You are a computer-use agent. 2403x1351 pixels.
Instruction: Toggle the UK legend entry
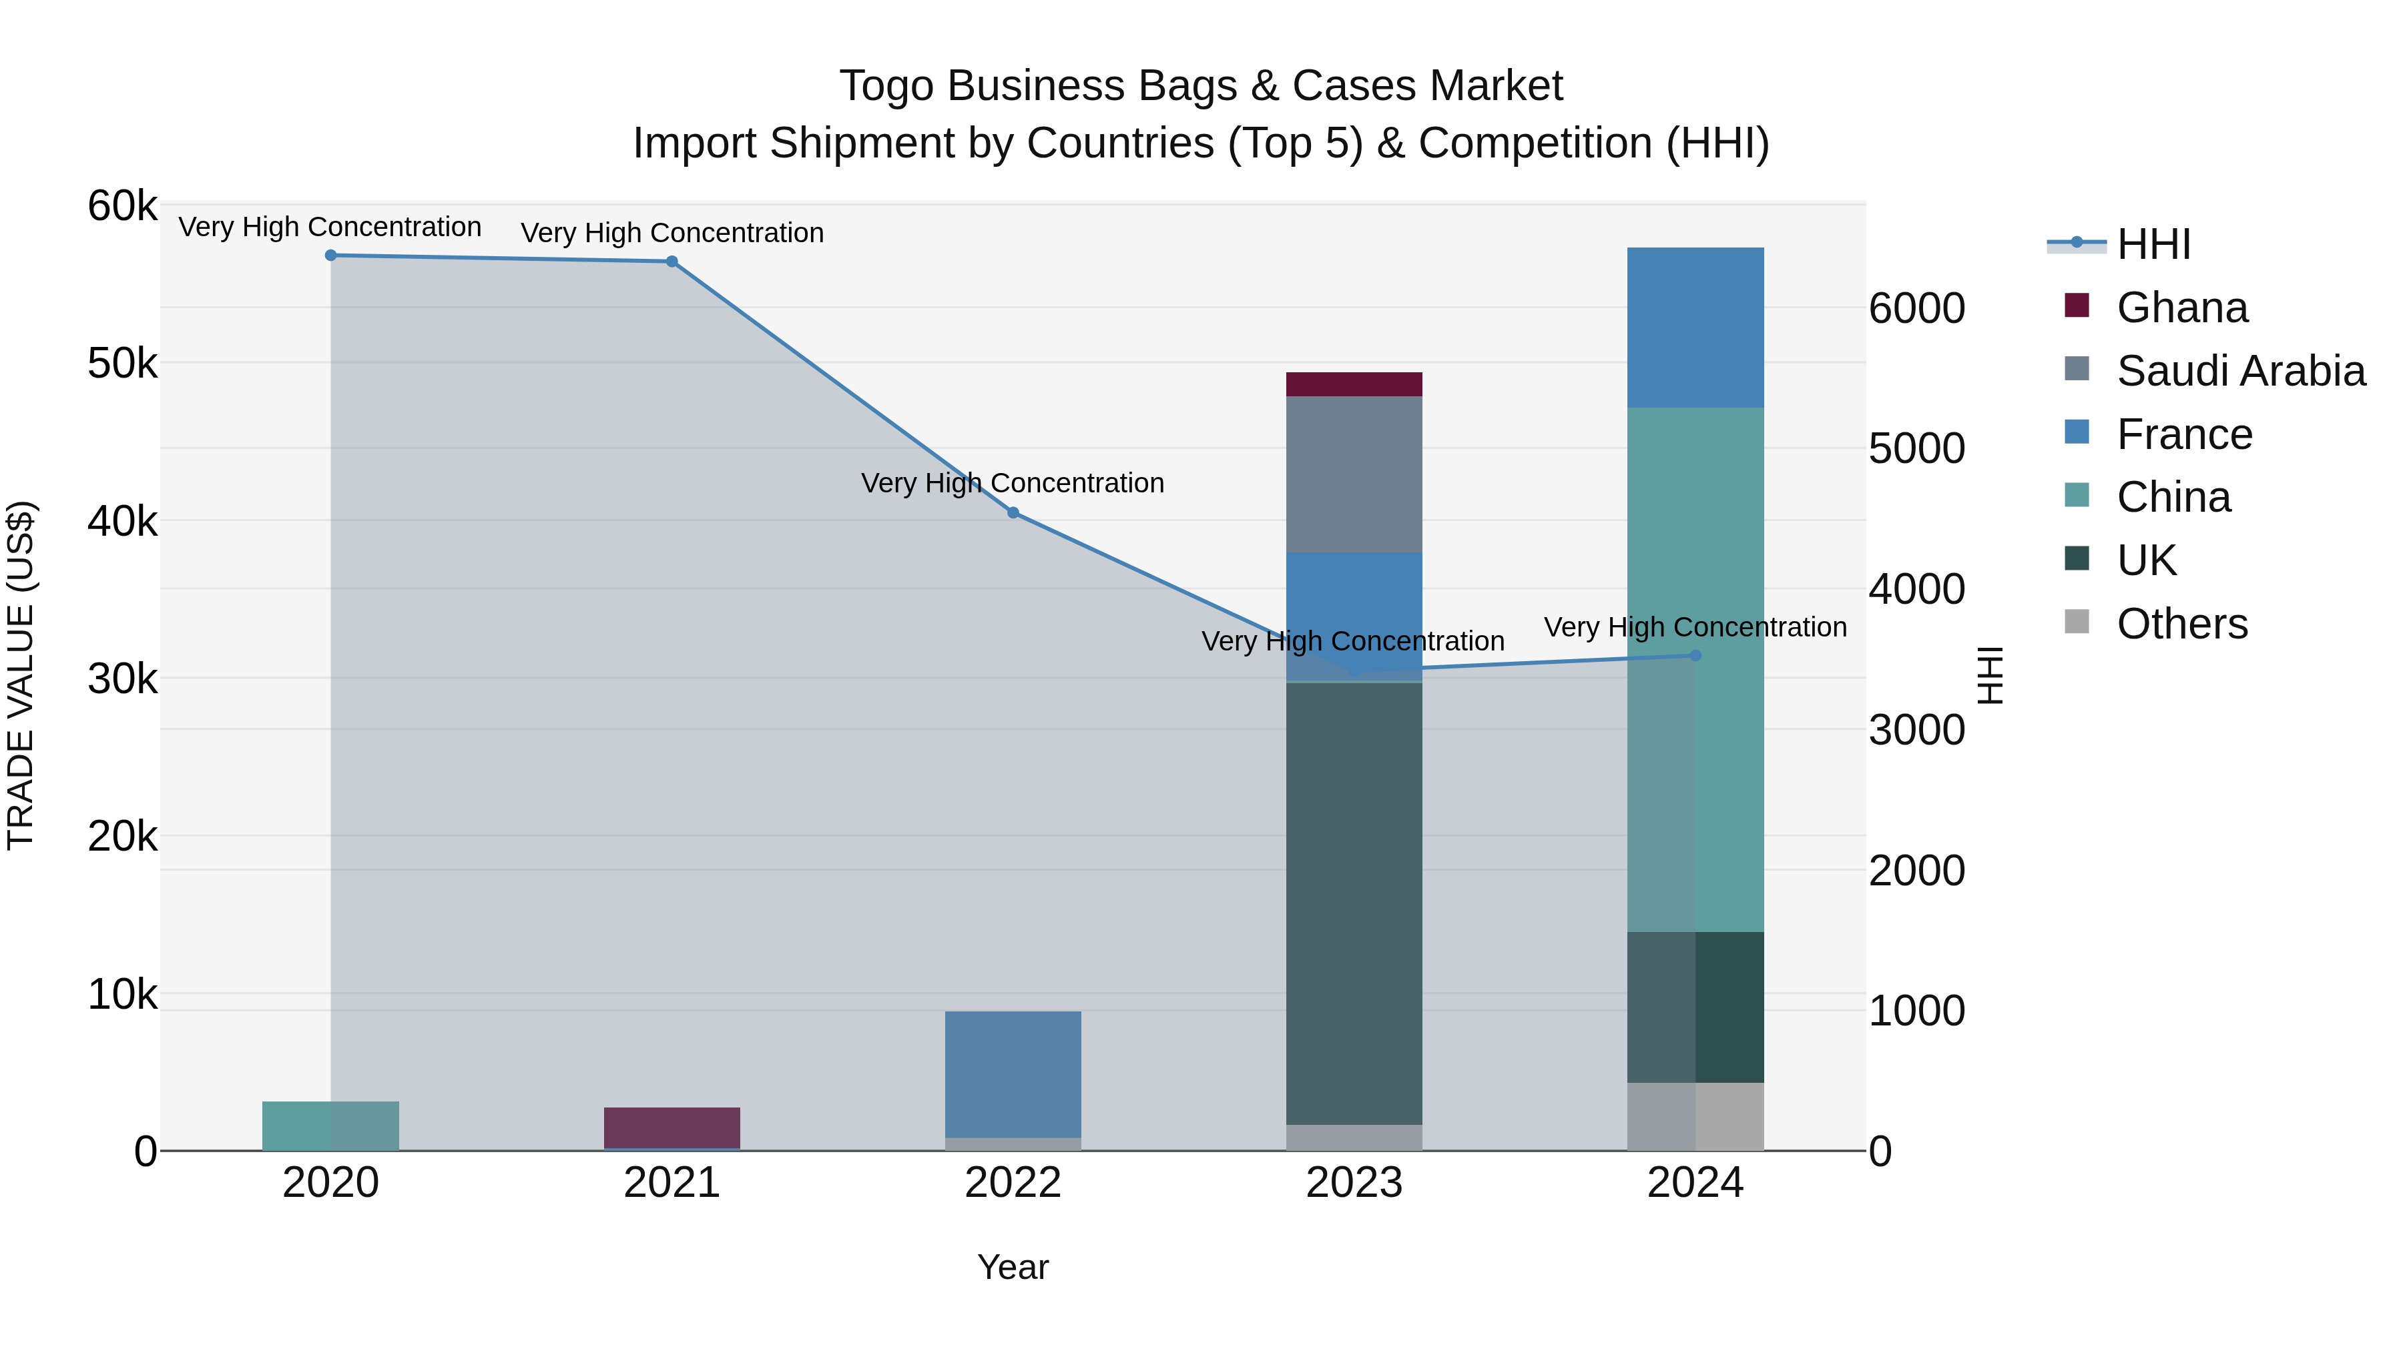click(2121, 560)
